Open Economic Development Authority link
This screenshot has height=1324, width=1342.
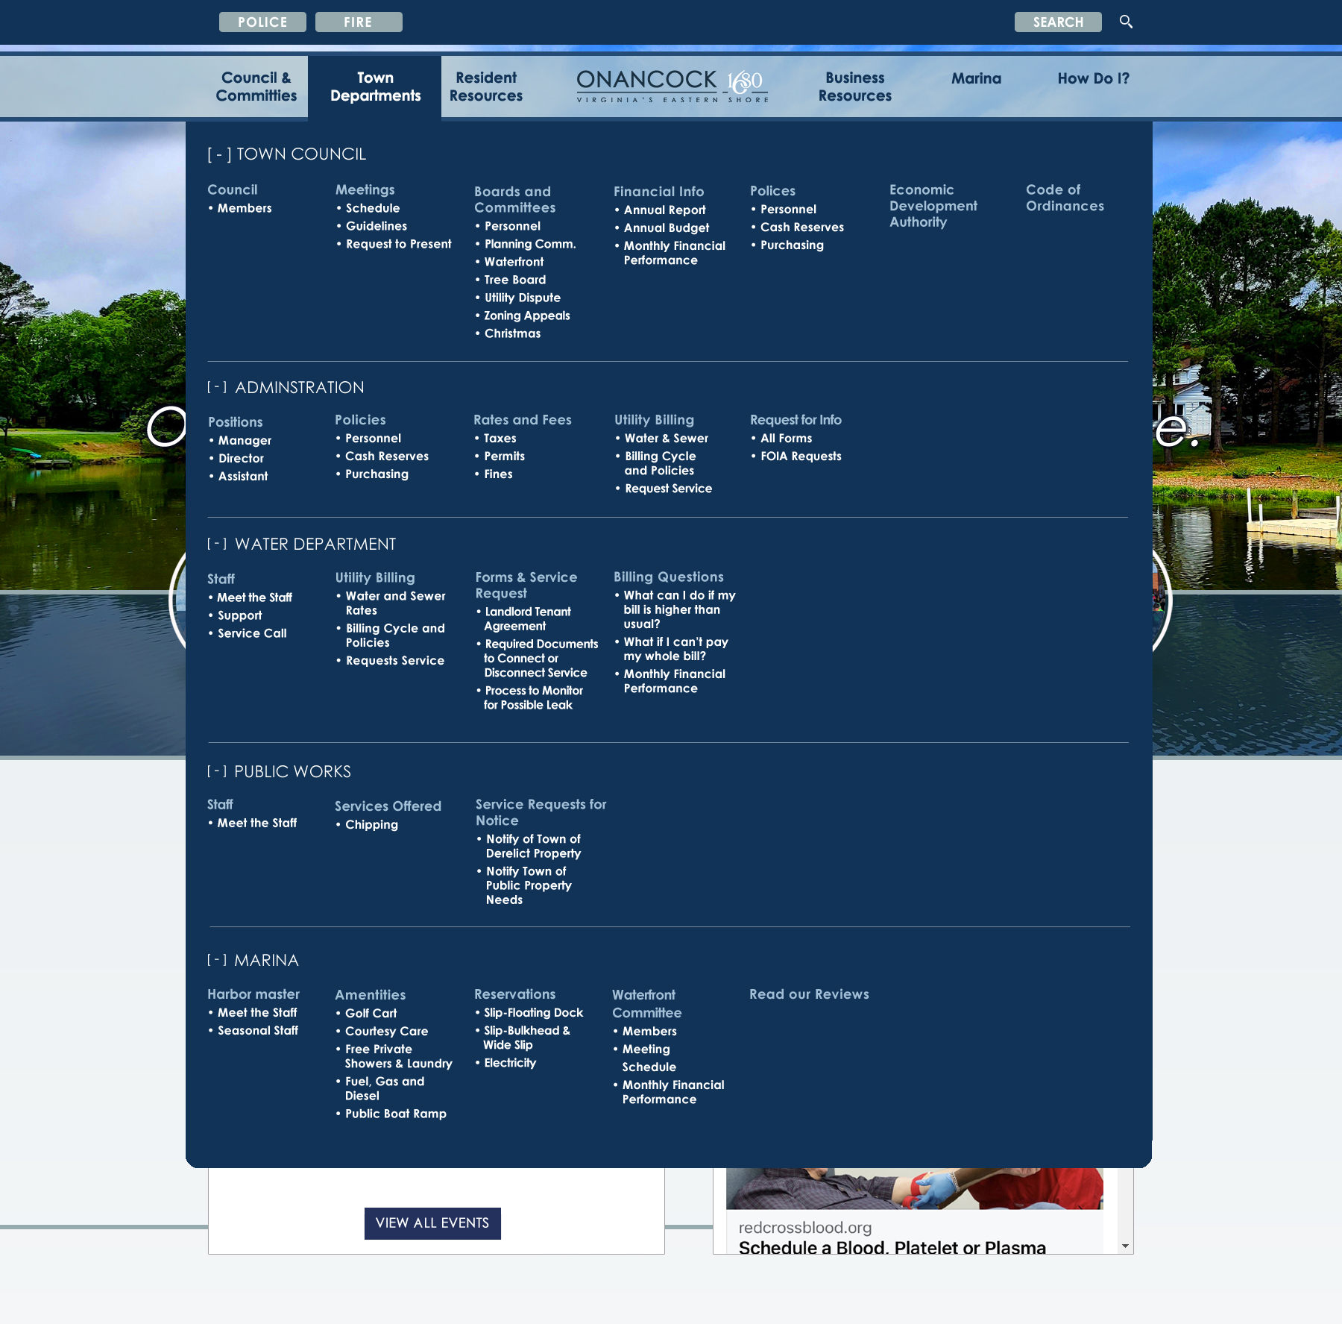pyautogui.click(x=933, y=206)
